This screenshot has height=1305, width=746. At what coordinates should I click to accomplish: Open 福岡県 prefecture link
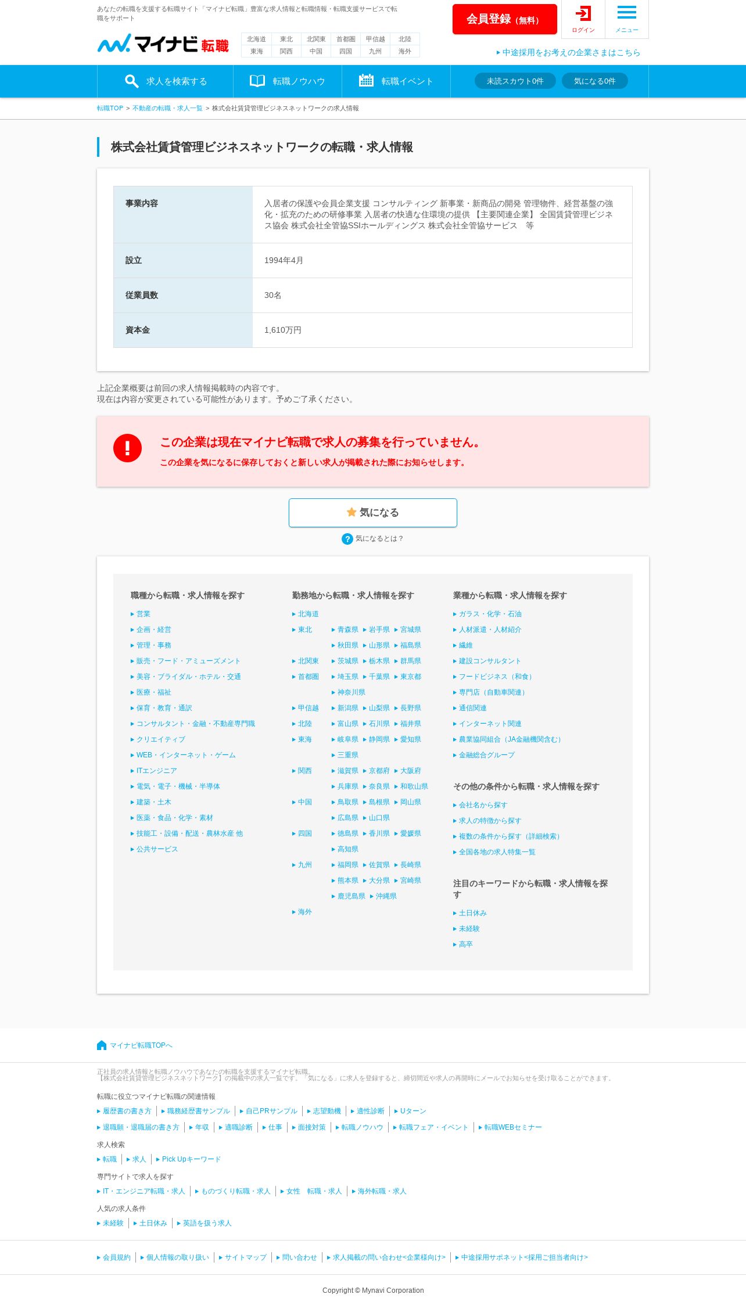tap(345, 865)
